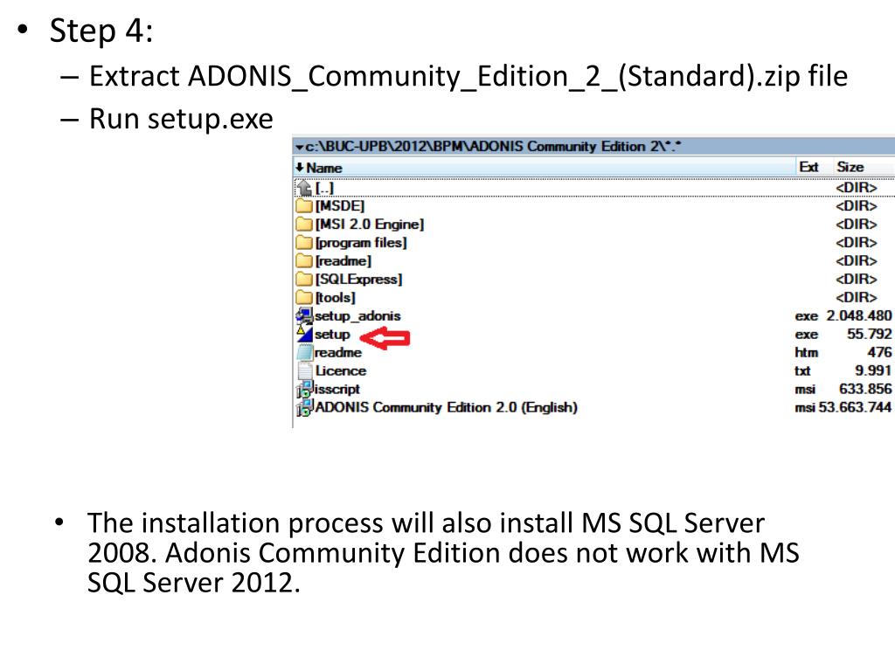Click the ADONIS Community Edition 2.0 (English) filename

coord(446,408)
